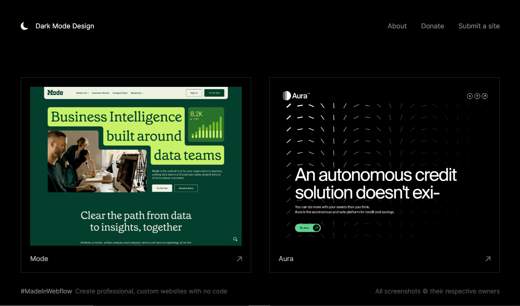Click the Mode card title
Screen dimensions: 520x306
coord(39,259)
